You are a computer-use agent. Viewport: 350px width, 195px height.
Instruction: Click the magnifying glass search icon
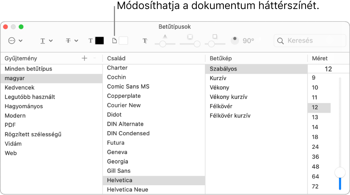click(280, 41)
